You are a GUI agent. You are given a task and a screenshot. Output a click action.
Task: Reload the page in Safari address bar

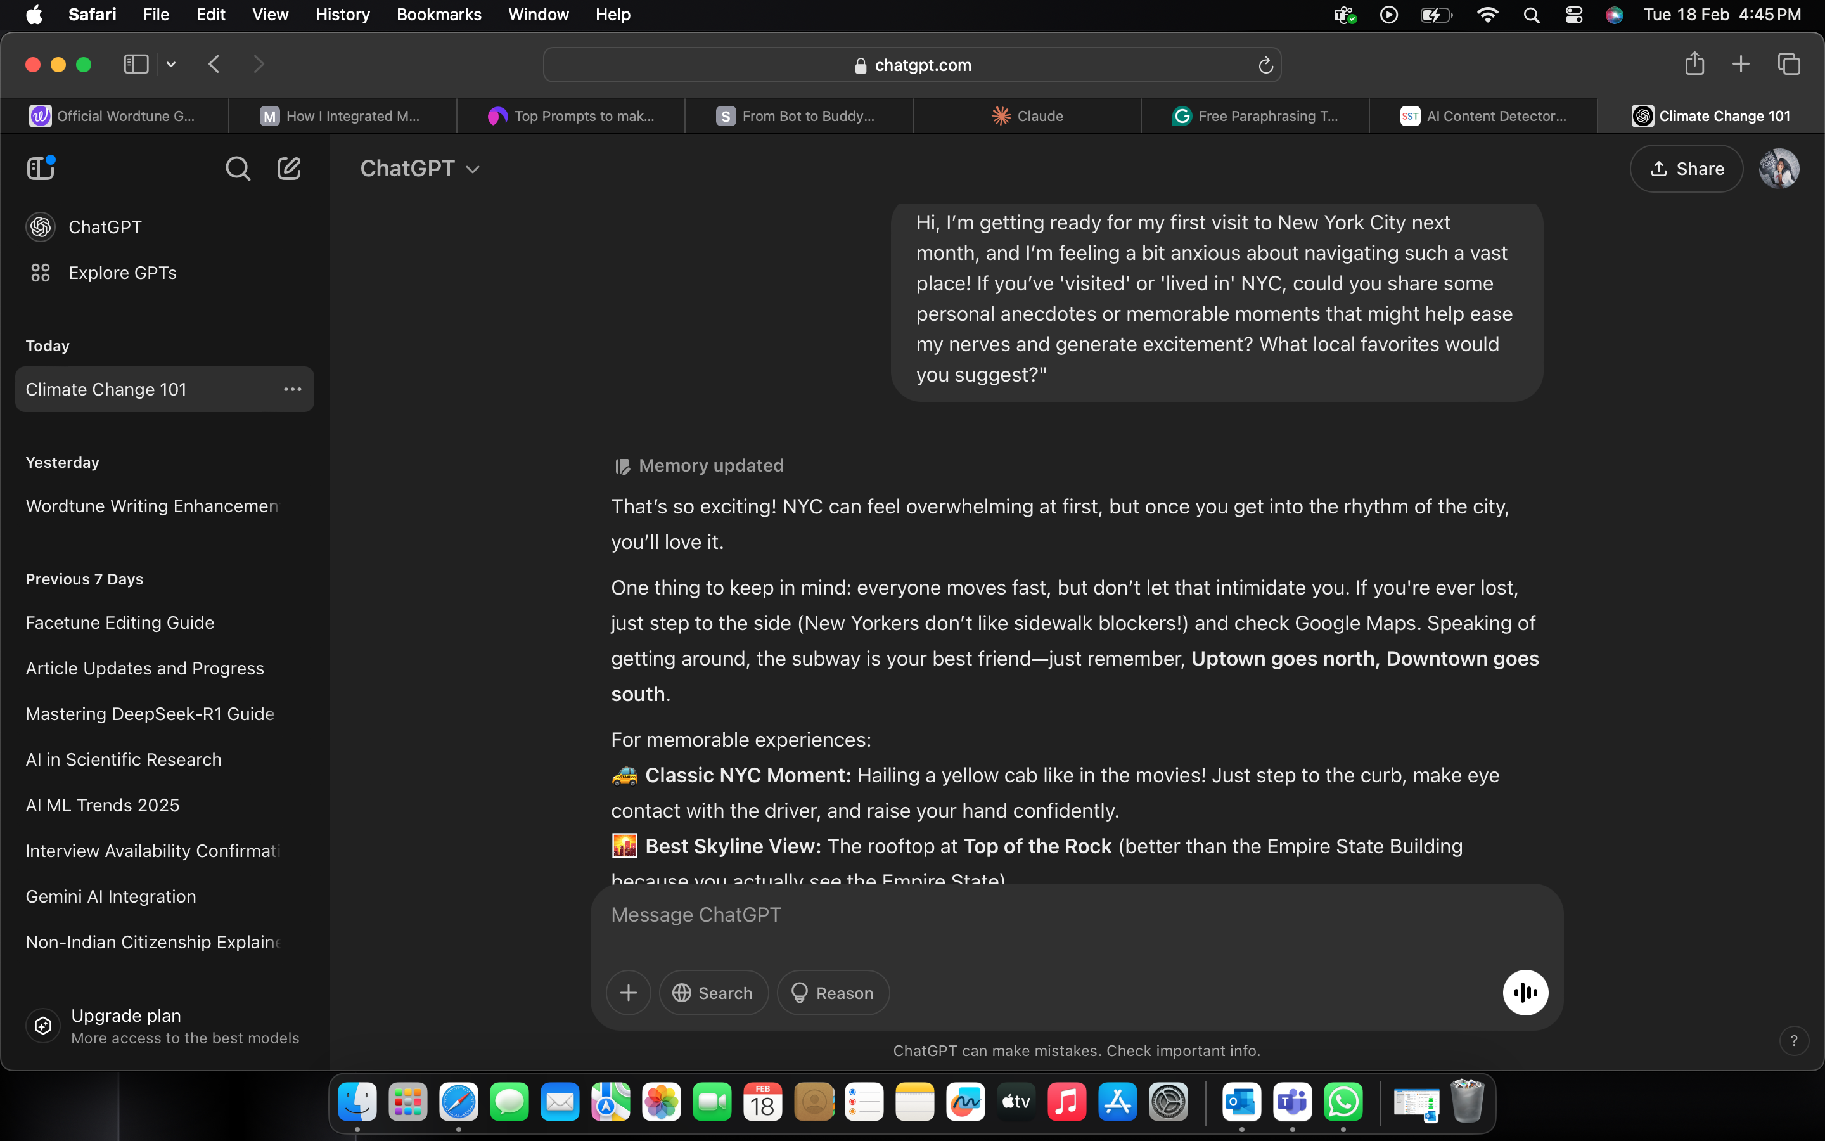pyautogui.click(x=1265, y=66)
